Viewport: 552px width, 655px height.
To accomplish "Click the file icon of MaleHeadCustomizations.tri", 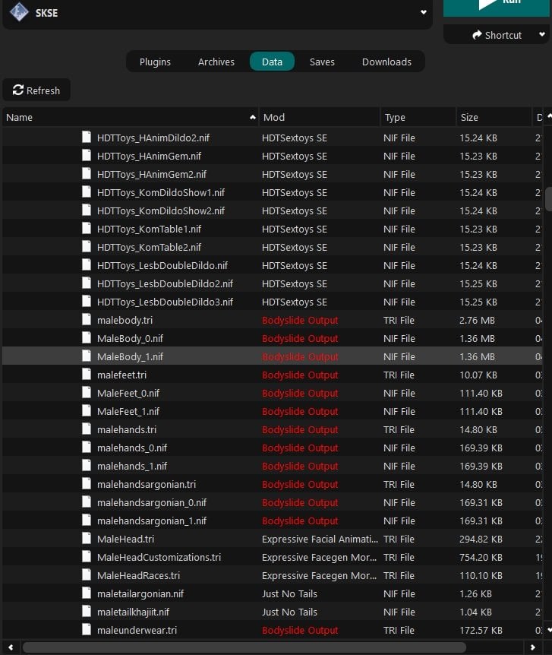I will [87, 556].
